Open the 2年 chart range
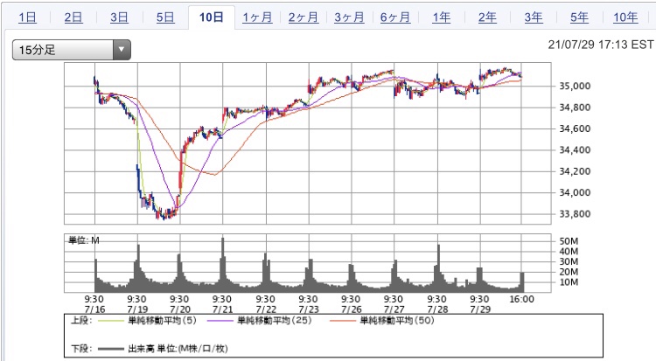Image resolution: width=656 pixels, height=361 pixels. (487, 17)
